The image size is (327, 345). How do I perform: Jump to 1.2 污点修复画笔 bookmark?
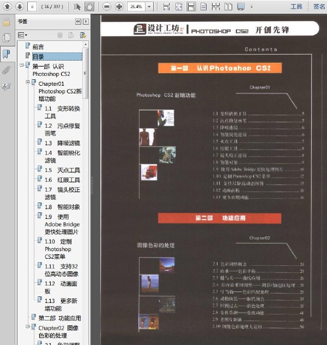[x=62, y=129]
